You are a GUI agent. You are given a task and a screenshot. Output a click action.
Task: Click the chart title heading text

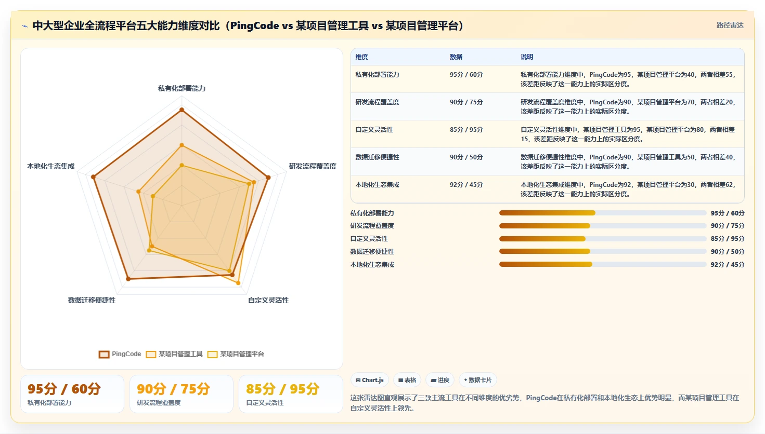coord(248,25)
